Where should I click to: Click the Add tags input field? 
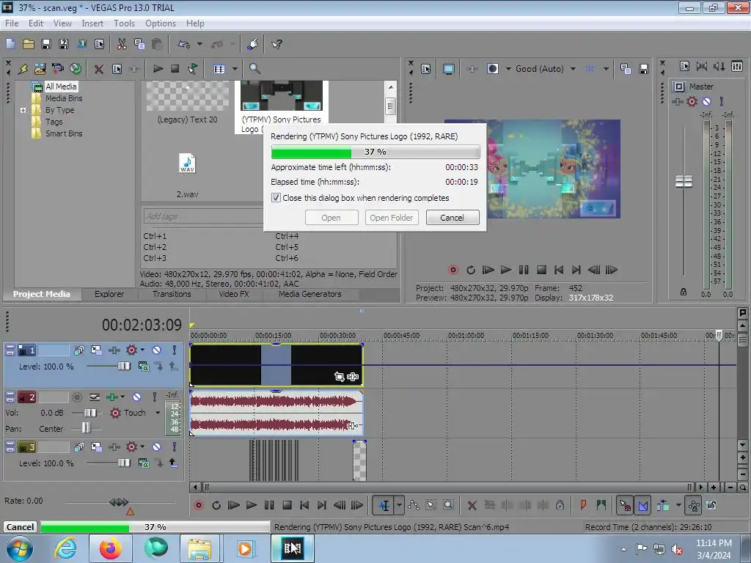pos(203,216)
